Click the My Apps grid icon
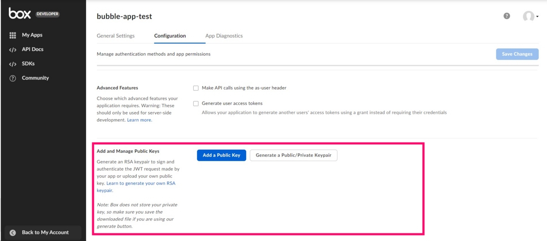547x241 pixels. tap(13, 35)
